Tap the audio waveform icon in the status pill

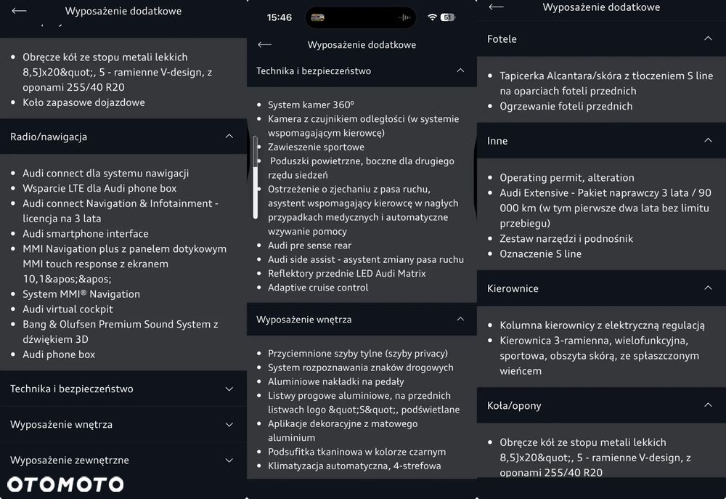pyautogui.click(x=404, y=17)
